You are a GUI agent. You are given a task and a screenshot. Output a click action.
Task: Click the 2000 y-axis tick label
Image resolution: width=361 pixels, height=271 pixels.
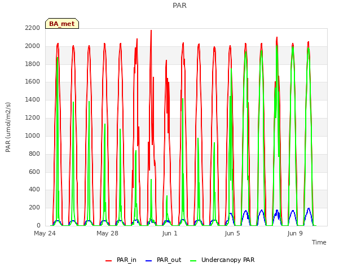coord(33,46)
